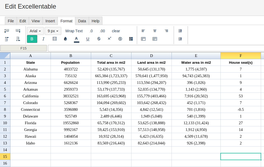This screenshot has width=264, height=167.
Task: Switch to the Insert tab
Action: point(50,21)
